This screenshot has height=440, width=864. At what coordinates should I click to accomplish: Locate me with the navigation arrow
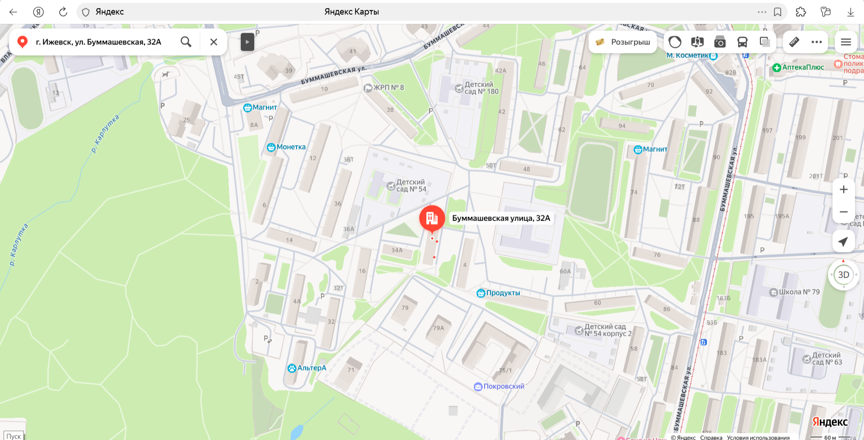pos(844,241)
